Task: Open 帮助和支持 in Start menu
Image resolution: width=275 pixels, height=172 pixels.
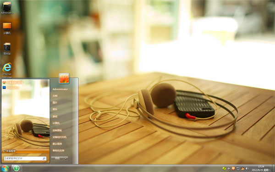Action: click(58, 150)
